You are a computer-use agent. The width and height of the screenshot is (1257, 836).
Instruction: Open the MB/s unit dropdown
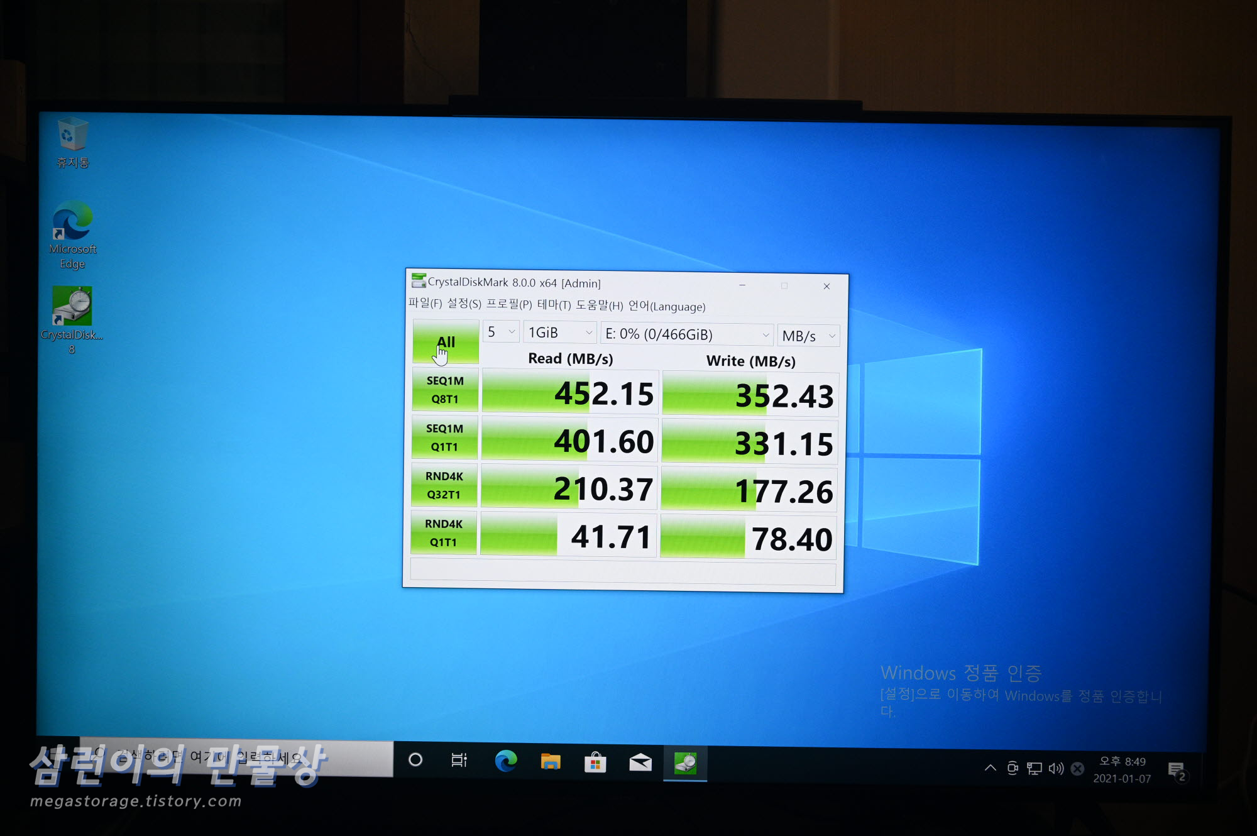[x=808, y=336]
